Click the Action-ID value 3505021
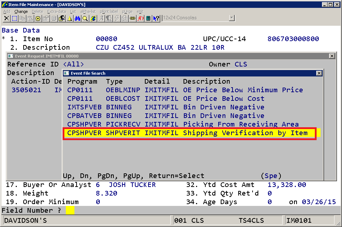Image resolution: width=342 pixels, height=227 pixels. [x=26, y=90]
